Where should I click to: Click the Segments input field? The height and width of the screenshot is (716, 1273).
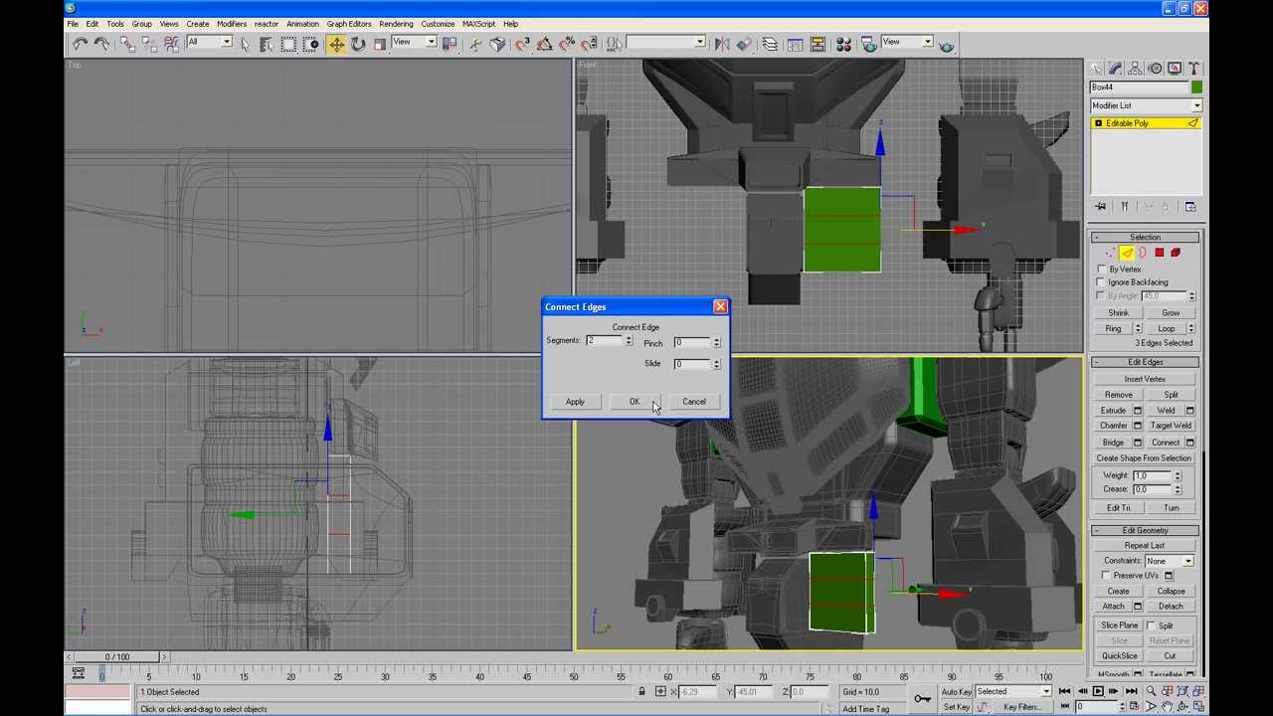point(604,341)
